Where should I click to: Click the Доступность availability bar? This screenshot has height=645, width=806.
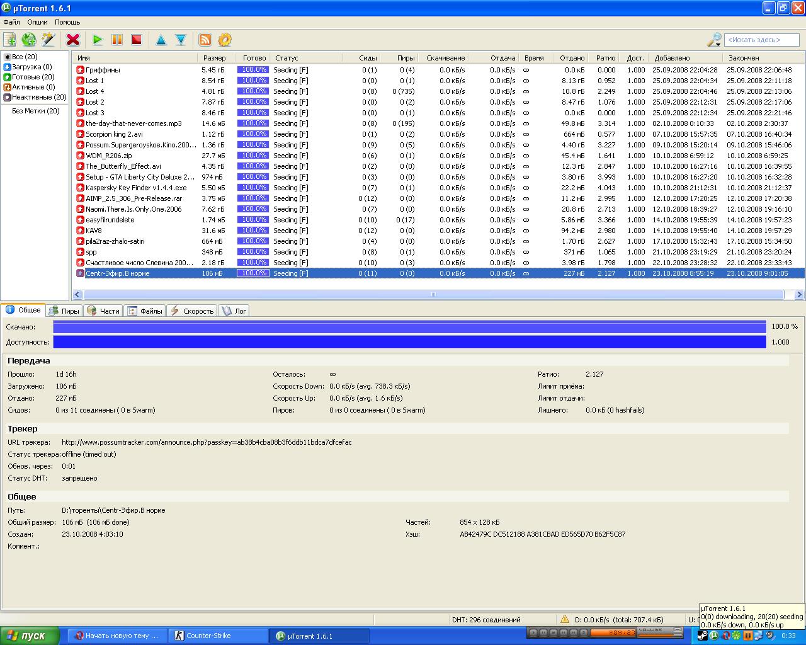click(409, 342)
